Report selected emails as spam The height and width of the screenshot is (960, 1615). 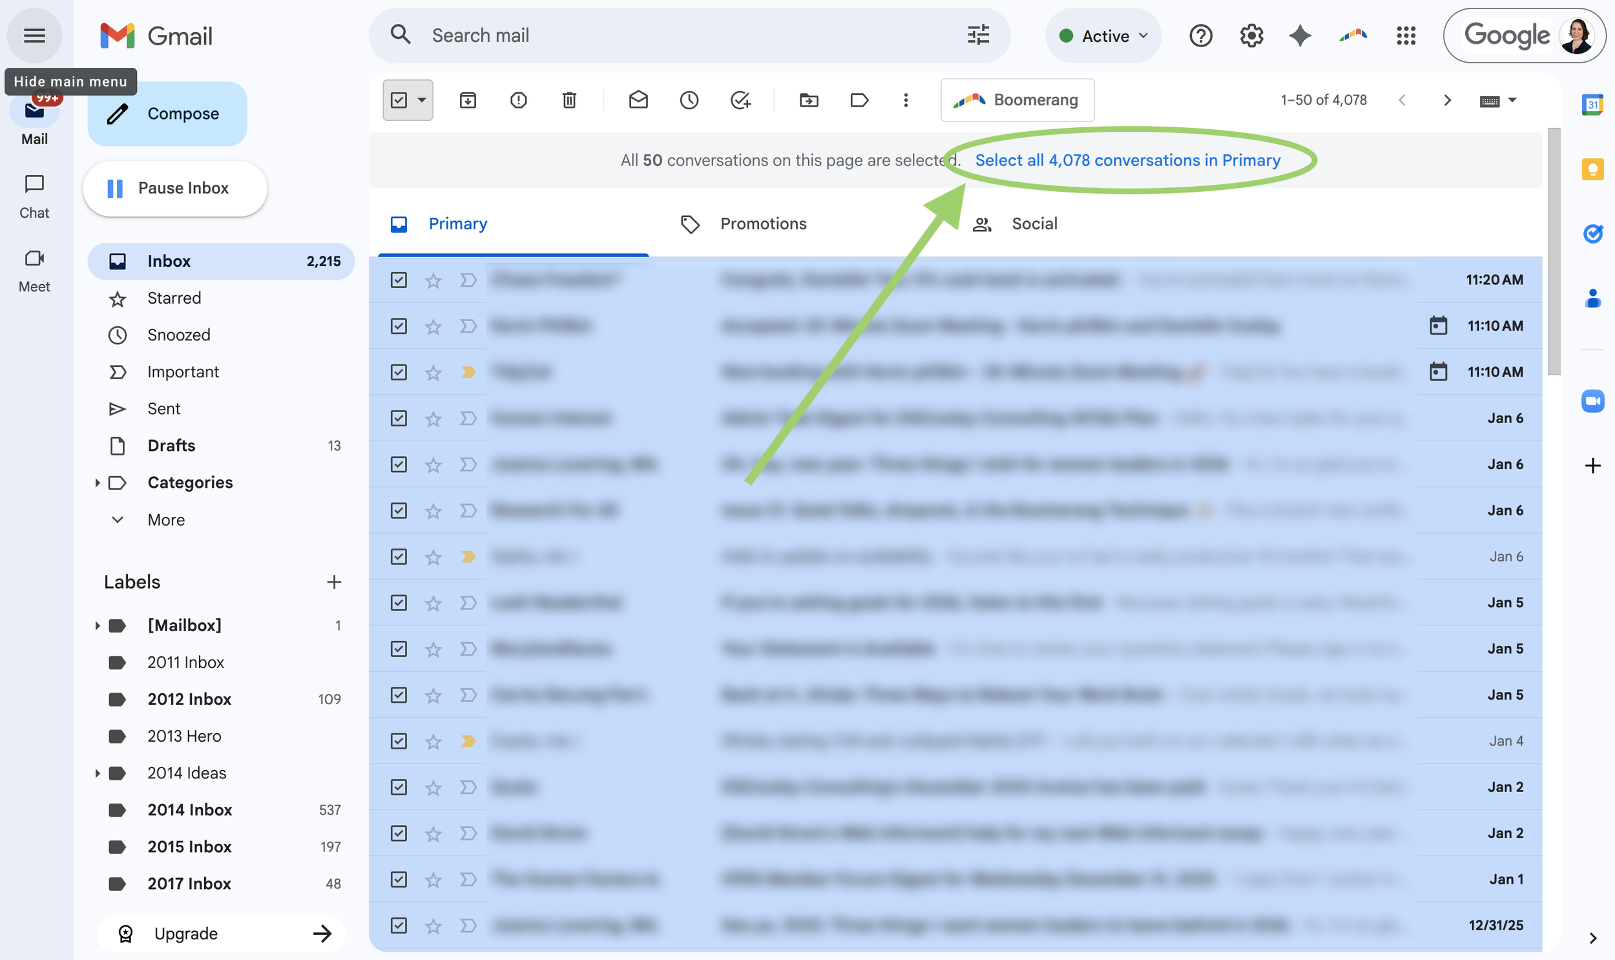click(x=518, y=99)
